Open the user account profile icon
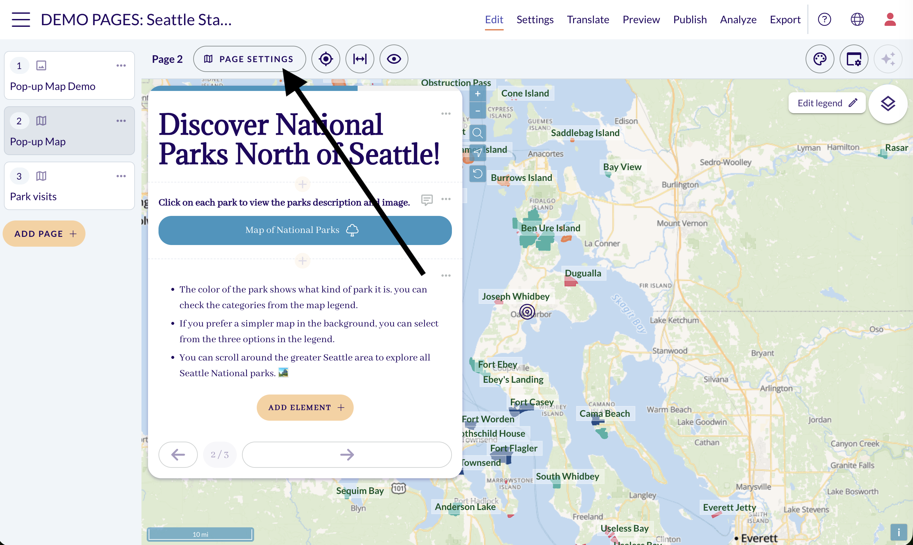This screenshot has width=913, height=545. pos(890,19)
